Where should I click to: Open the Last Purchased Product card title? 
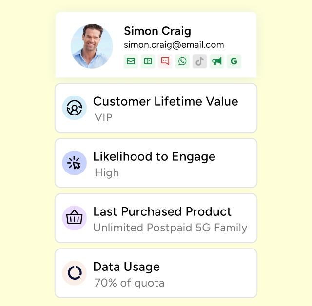pos(162,211)
